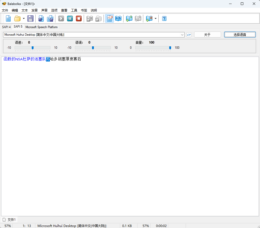Save the document using the floppy disk icon
Screen dimensions: 260x228
point(30,19)
